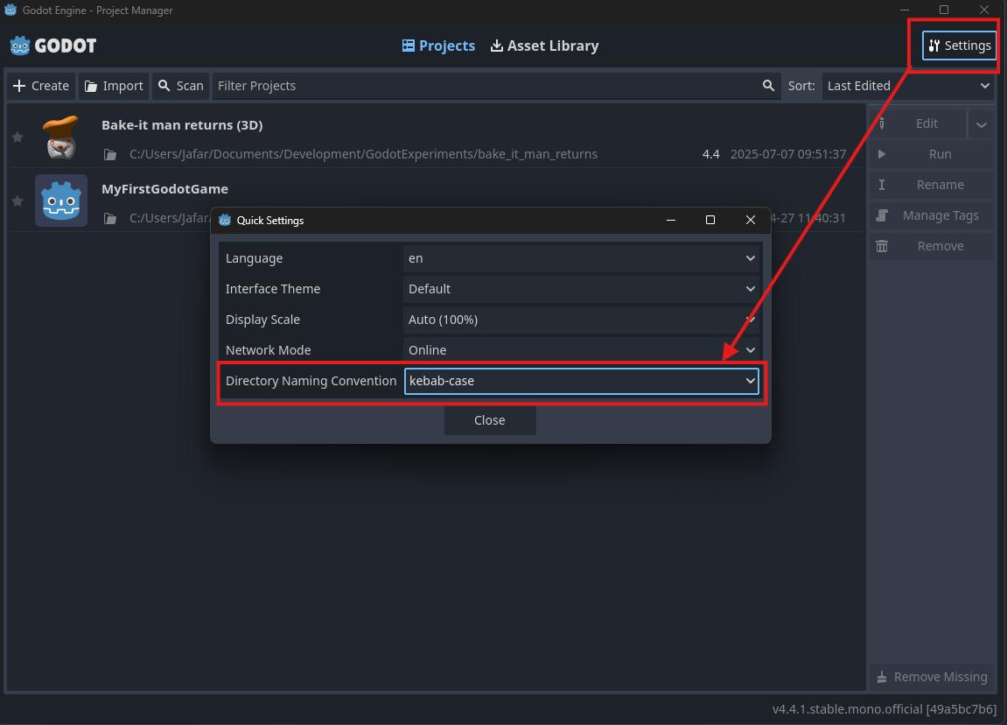Close the Project Manager window
Screen dimensions: 1007x725
[x=984, y=10]
